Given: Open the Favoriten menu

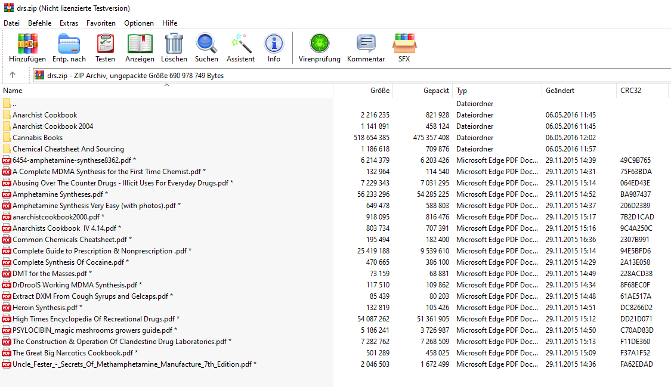Looking at the screenshot, I should coord(101,23).
